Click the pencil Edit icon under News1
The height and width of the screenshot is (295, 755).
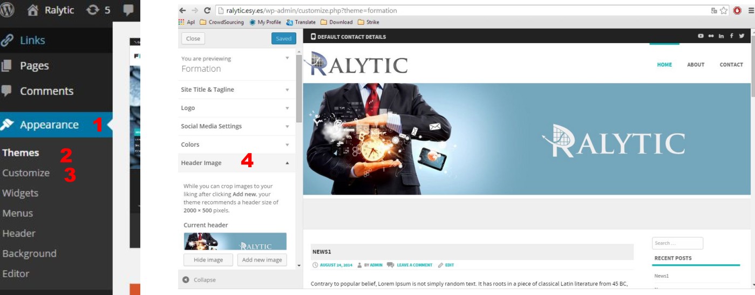click(440, 265)
